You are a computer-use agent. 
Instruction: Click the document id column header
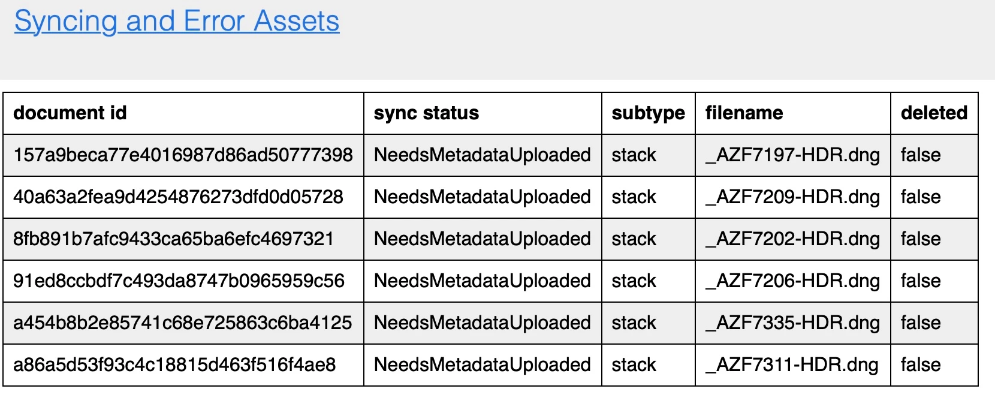[70, 113]
